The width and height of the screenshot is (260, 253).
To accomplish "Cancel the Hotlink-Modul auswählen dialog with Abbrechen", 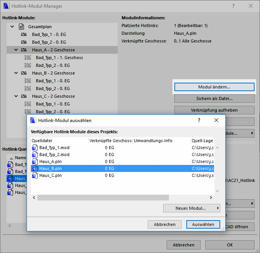I will (x=164, y=224).
